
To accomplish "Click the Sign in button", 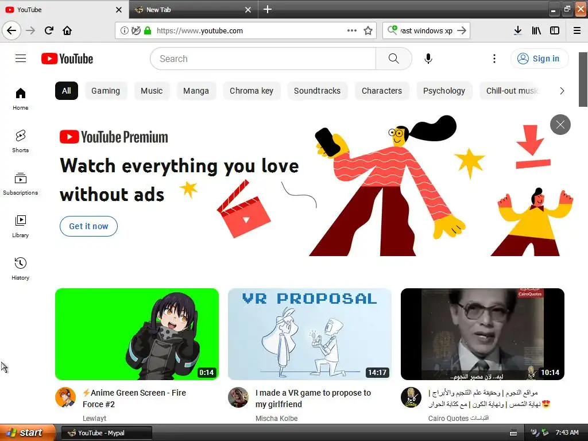I will click(x=539, y=59).
